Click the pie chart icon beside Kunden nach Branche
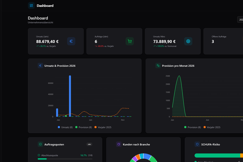The width and height of the screenshot is (243, 162). (119, 144)
